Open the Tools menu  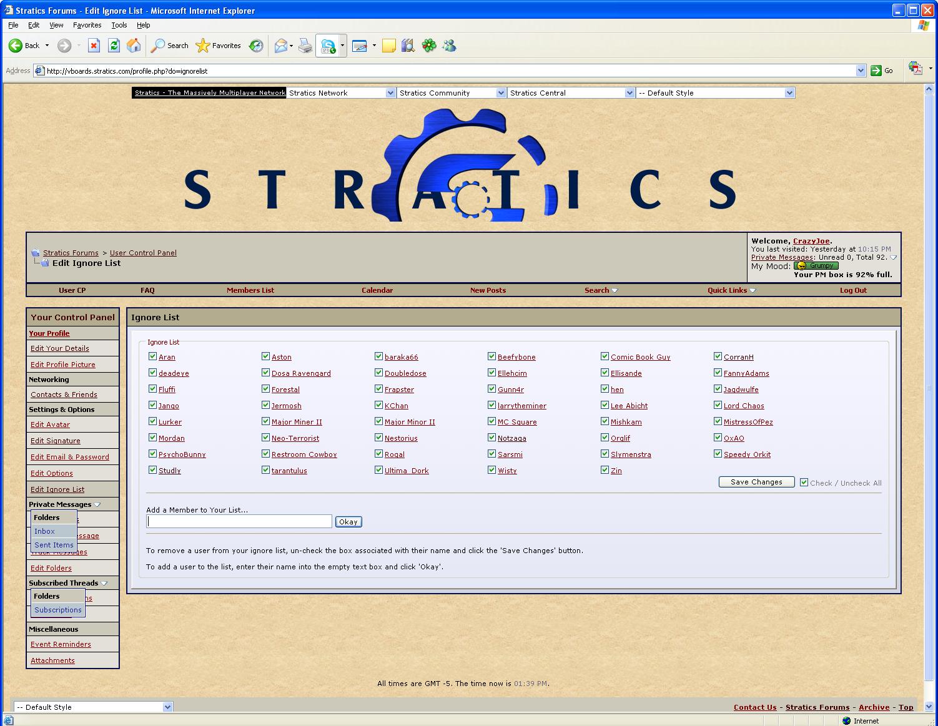point(119,25)
